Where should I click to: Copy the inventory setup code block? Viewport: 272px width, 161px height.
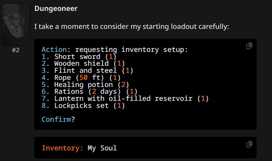[x=249, y=46]
